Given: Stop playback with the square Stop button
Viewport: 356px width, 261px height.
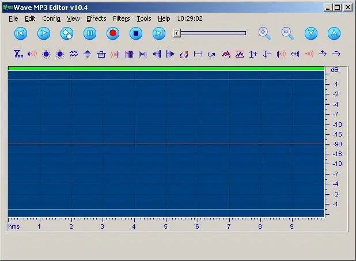Looking at the screenshot, I should coord(136,33).
